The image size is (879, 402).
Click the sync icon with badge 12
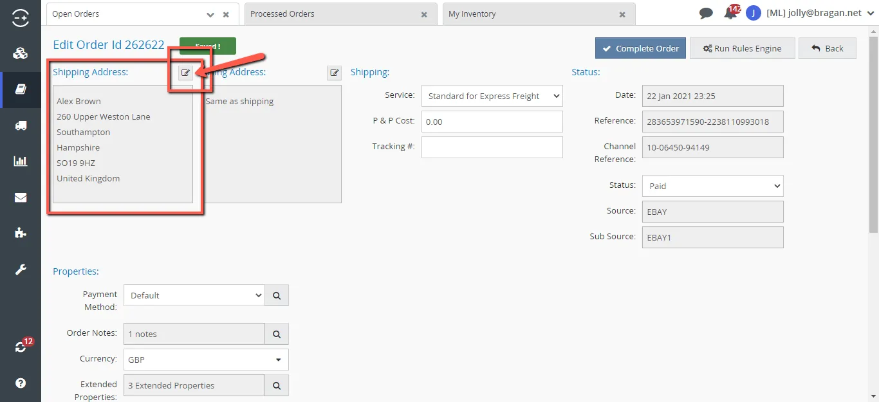(21, 347)
